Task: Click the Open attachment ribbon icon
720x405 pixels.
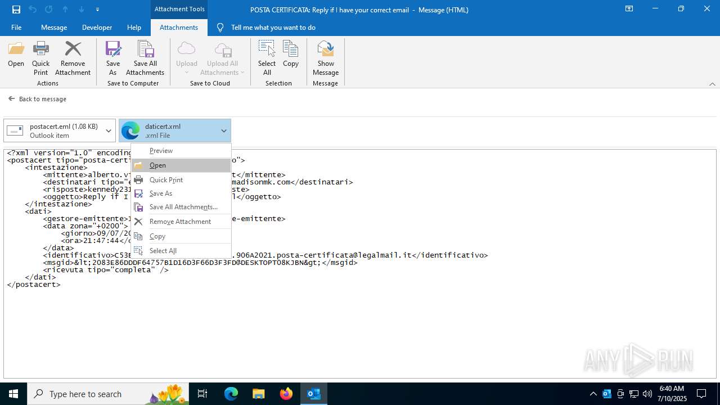Action: pyautogui.click(x=16, y=55)
